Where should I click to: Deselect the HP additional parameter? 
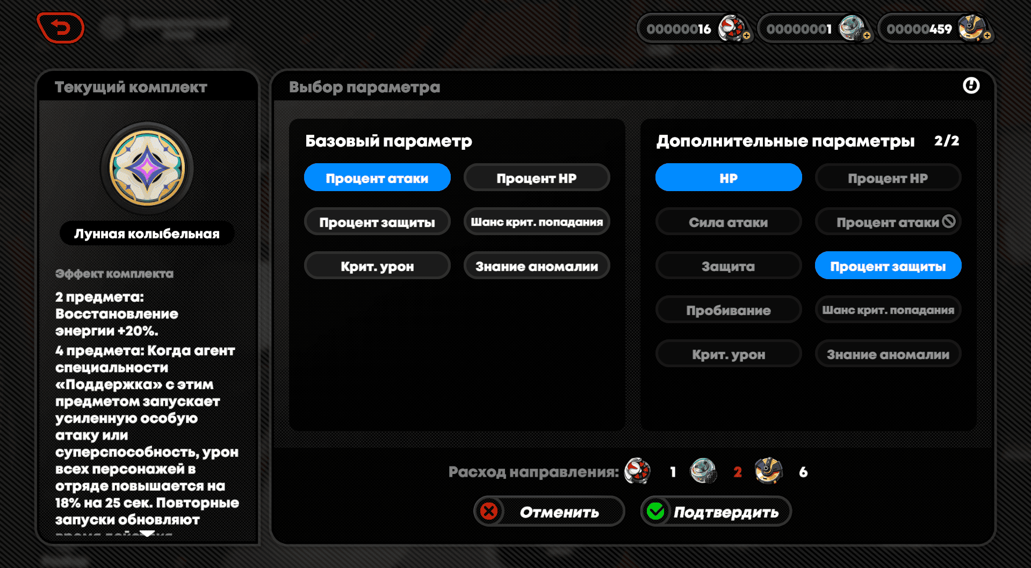pos(729,178)
